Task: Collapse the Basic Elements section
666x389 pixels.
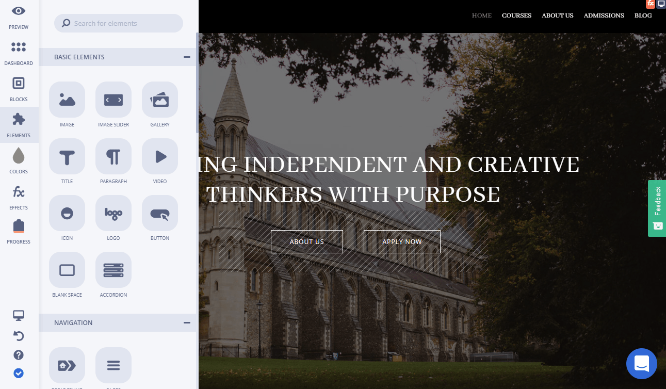Action: click(187, 57)
